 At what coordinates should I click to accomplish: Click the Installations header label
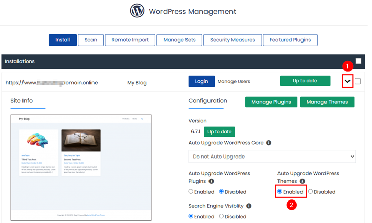[x=19, y=61]
